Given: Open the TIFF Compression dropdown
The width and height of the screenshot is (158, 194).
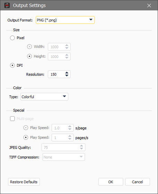Looking at the screenshot, I should (x=64, y=157).
